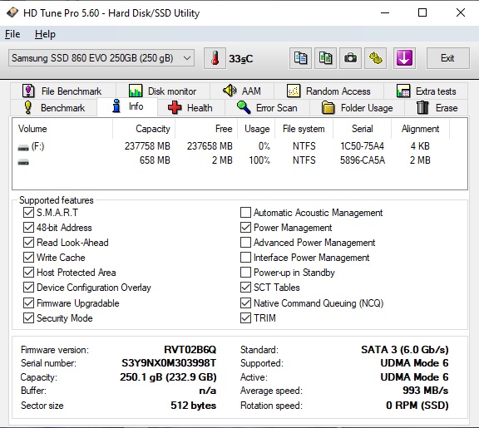Click the Free column header

pos(206,129)
